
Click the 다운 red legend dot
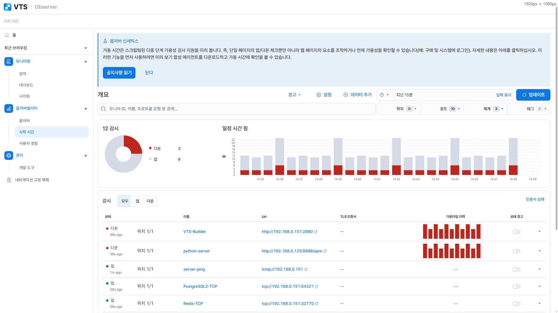150,148
